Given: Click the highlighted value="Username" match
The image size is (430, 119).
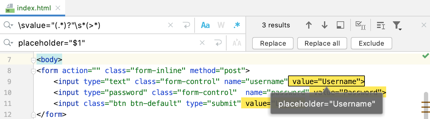Looking at the screenshot, I should pos(326,81).
